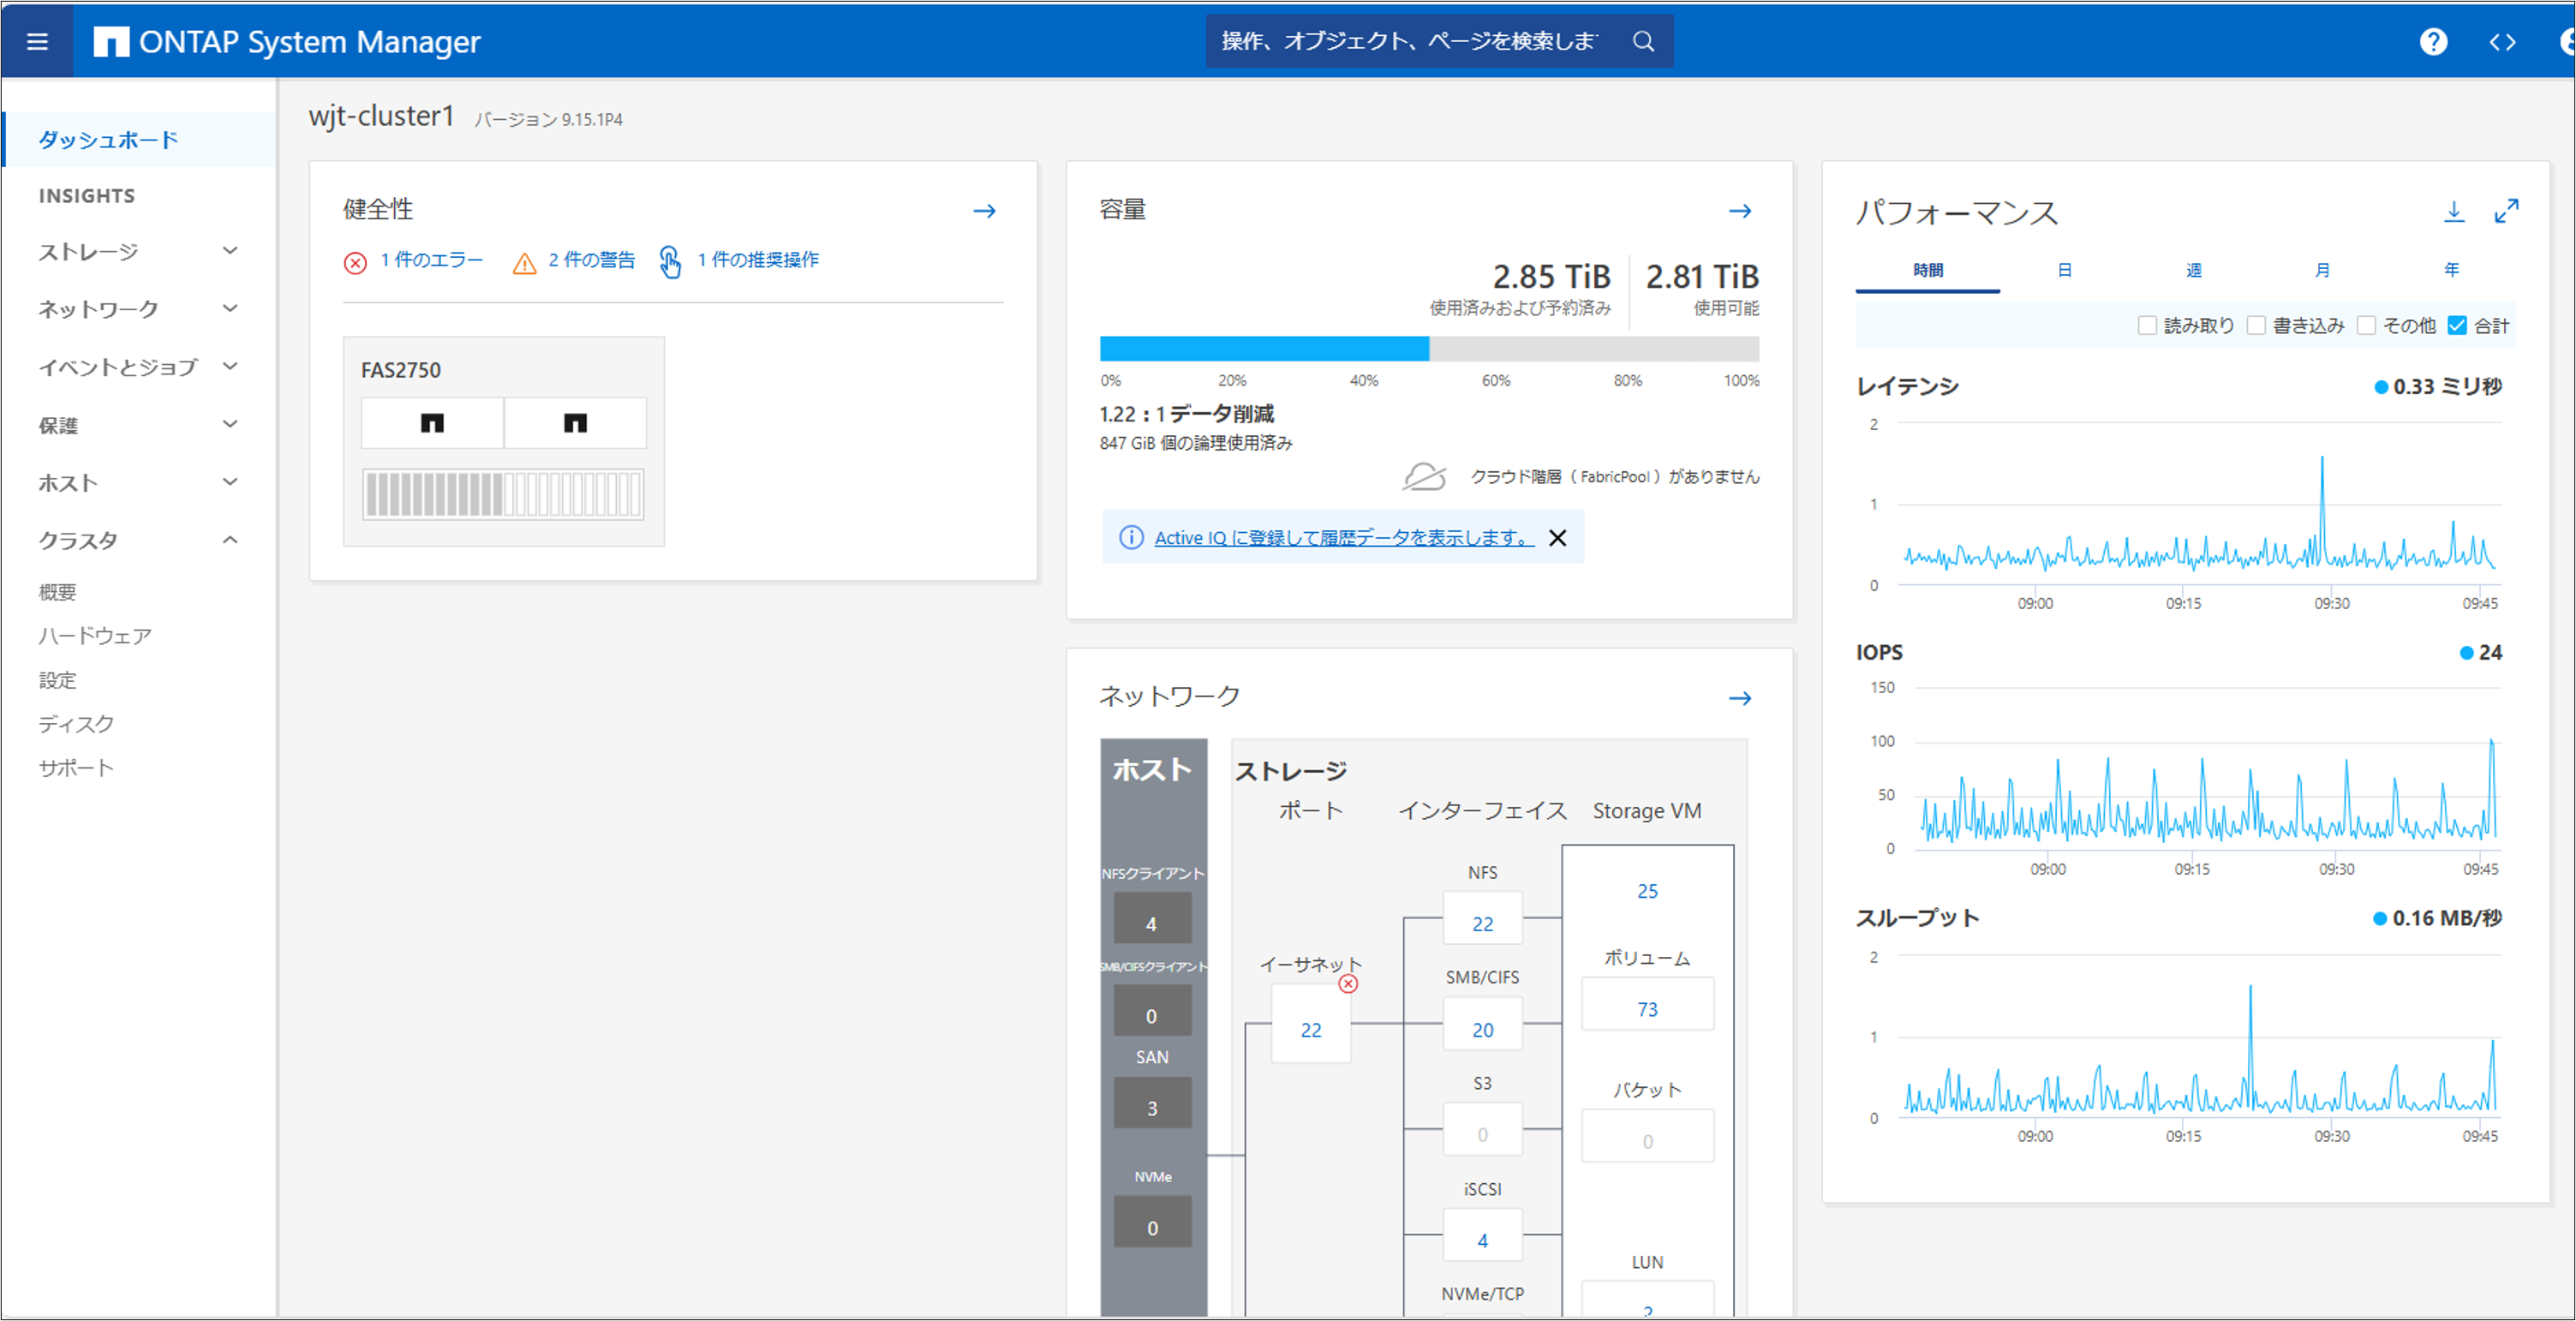Open the Active IQ registration link

1344,538
